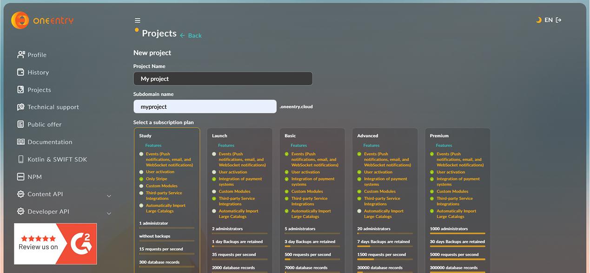Toggle dark mode moon icon

coord(538,20)
